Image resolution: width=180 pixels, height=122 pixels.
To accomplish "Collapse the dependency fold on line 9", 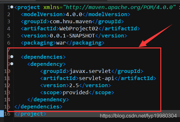I will 12,64.
